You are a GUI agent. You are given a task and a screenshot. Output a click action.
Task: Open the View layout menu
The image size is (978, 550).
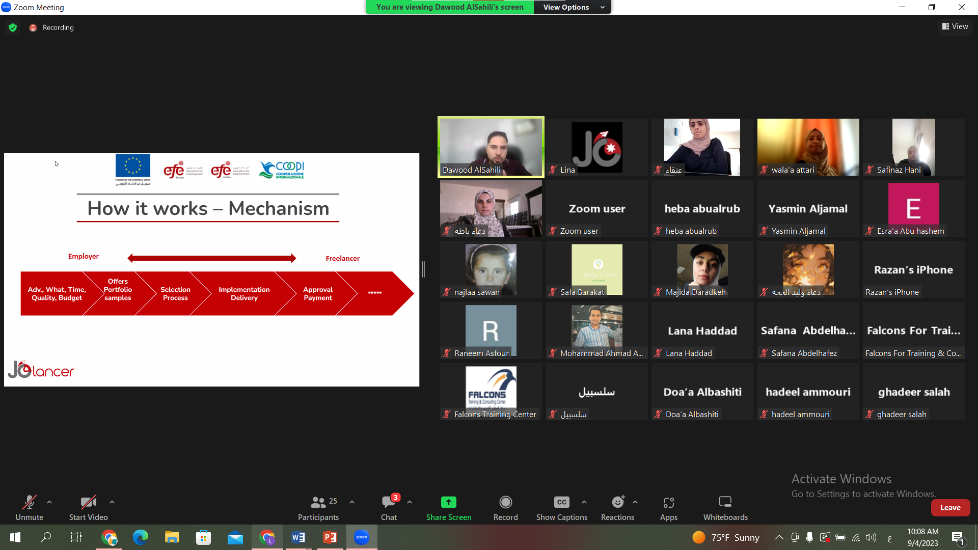coord(955,26)
